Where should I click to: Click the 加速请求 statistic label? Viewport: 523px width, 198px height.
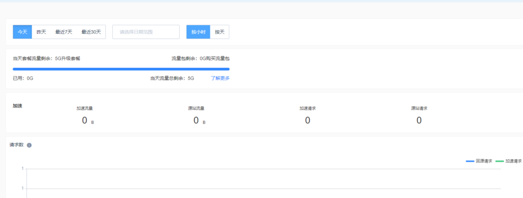pos(307,108)
